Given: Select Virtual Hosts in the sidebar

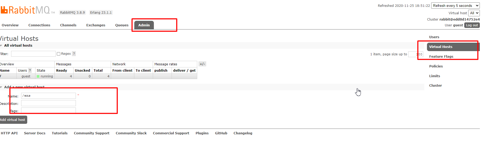Looking at the screenshot, I should [453, 47].
